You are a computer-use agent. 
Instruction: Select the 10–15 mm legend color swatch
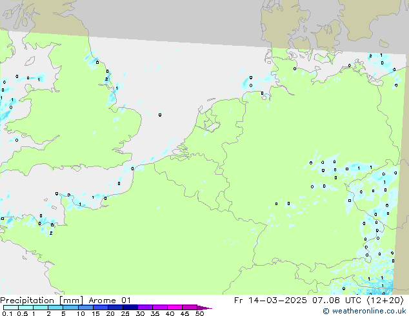pyautogui.click(x=85, y=308)
